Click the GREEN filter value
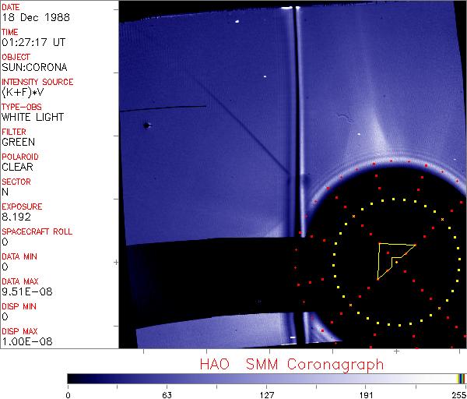Screen dimensions: 467x399 pos(19,142)
